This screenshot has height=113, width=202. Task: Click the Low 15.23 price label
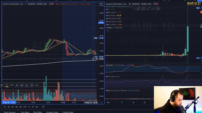99,56
